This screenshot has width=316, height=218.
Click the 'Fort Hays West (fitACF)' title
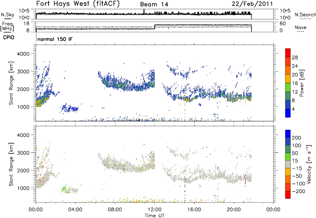click(78, 4)
